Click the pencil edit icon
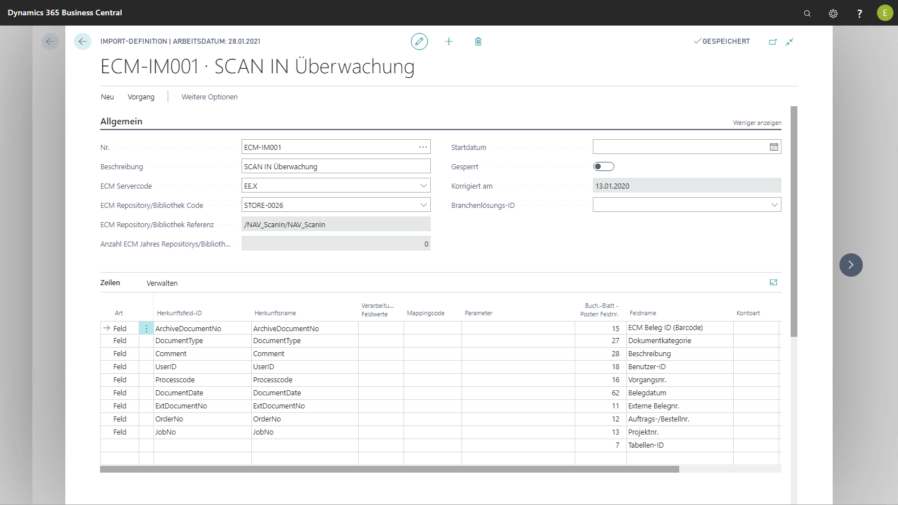This screenshot has height=505, width=898. click(419, 41)
